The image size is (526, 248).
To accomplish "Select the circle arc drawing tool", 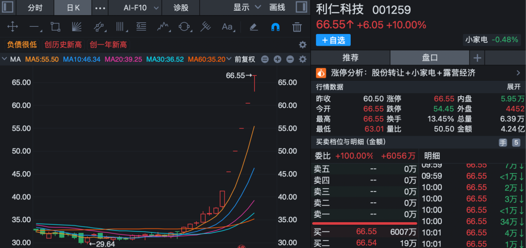I will pos(184,27).
